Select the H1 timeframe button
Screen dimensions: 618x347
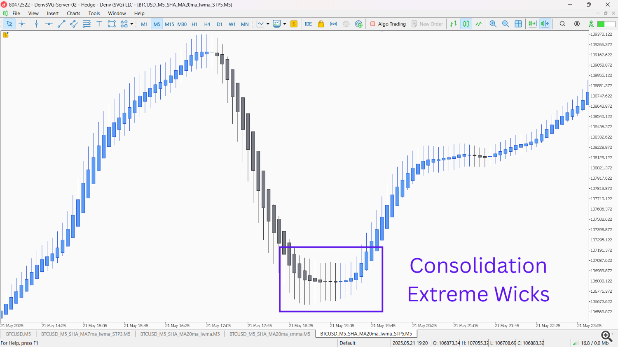pos(194,24)
